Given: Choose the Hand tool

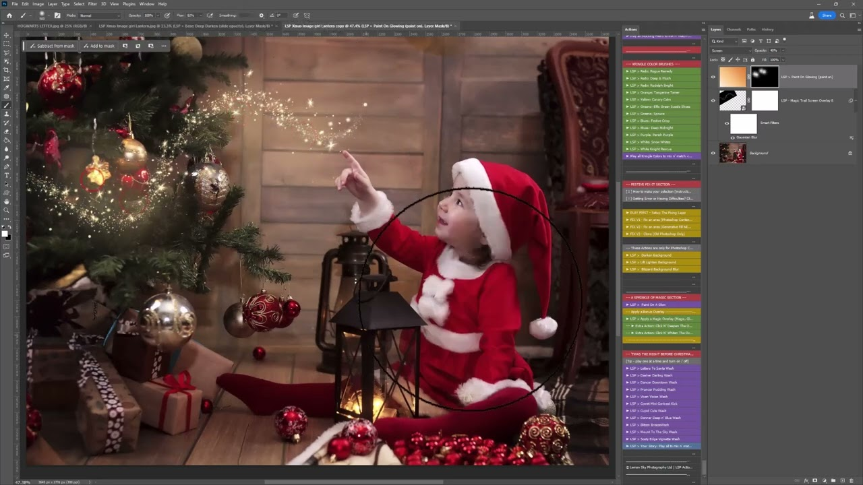Looking at the screenshot, I should click(7, 201).
